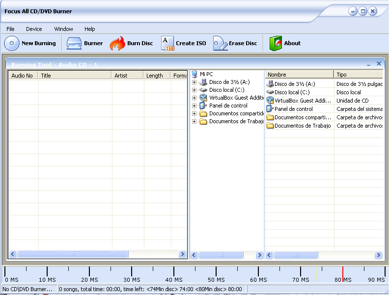Expand Panel de control tree node
This screenshot has width=389, height=295.
coord(194,106)
